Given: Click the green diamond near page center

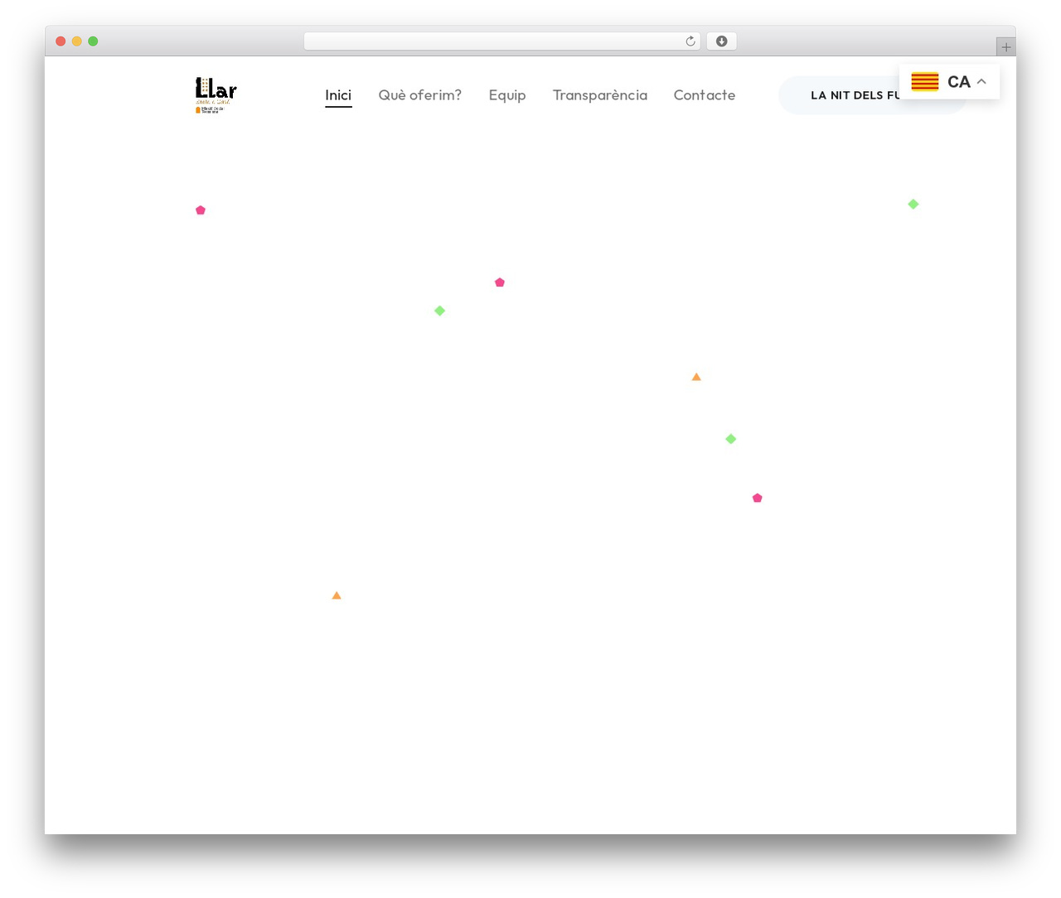Looking at the screenshot, I should click(440, 311).
